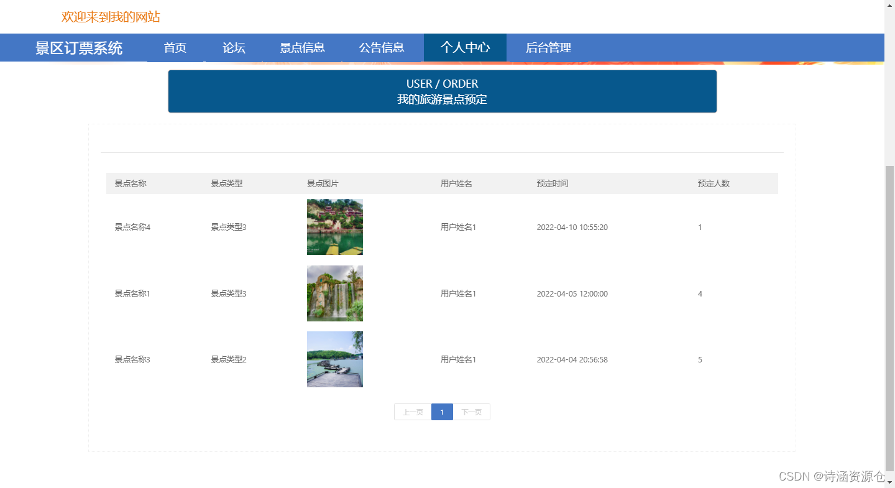Click the 景区订票系统 site title
Viewport: 895px width, 488px height.
click(79, 48)
